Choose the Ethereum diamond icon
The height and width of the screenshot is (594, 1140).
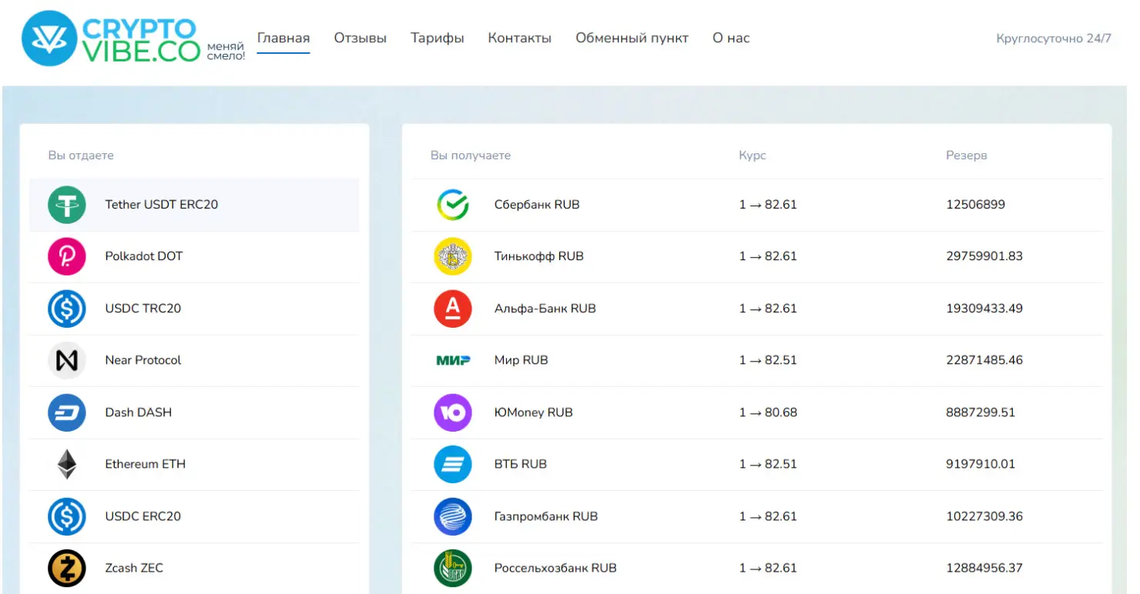tap(67, 464)
